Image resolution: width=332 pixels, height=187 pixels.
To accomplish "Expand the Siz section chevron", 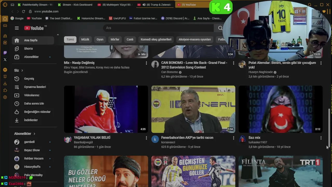I will [22, 70].
